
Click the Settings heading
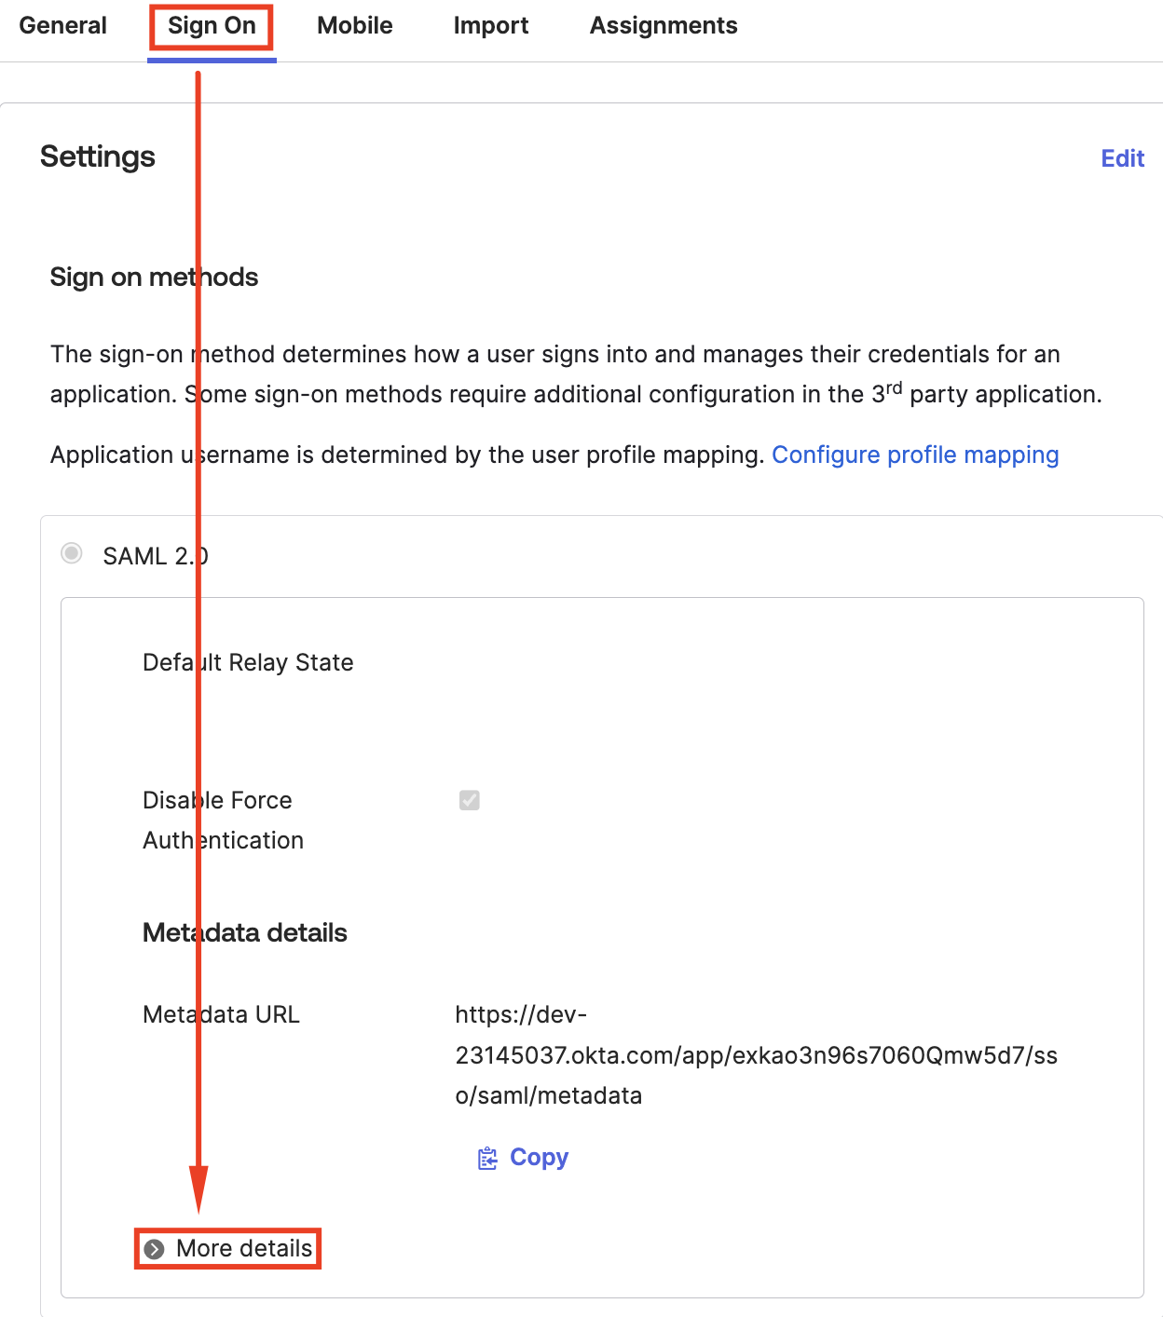click(x=98, y=156)
